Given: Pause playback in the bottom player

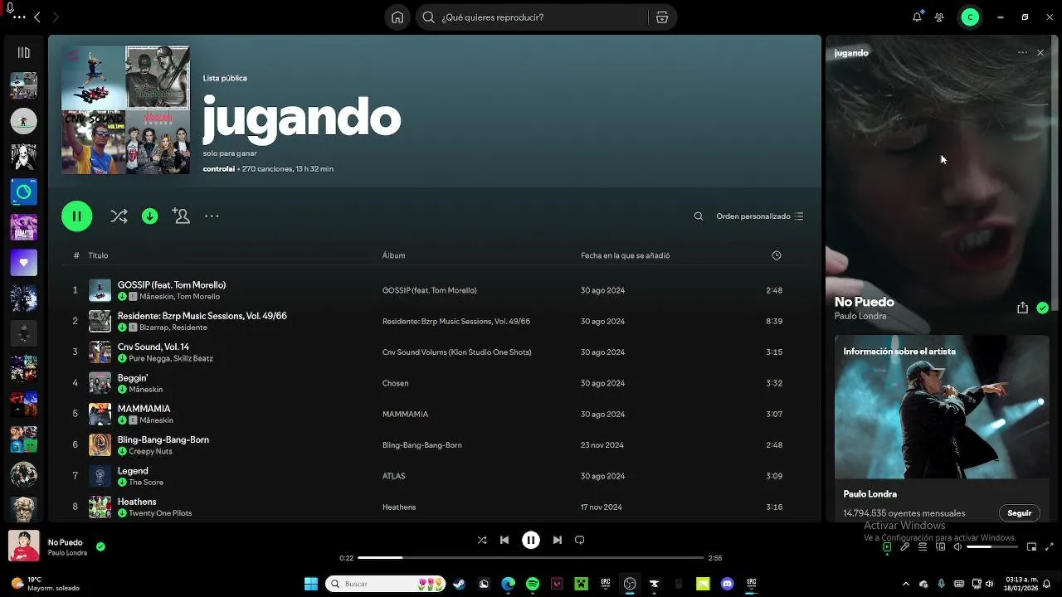Looking at the screenshot, I should pos(531,540).
